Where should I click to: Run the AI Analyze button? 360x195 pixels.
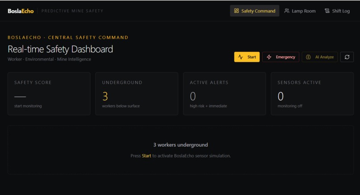point(320,57)
